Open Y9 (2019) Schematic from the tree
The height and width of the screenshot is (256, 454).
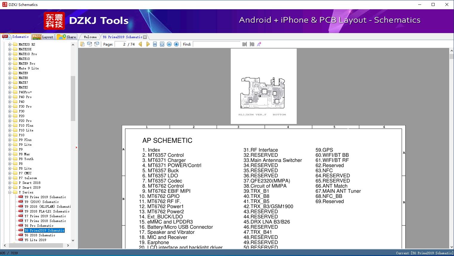[x=41, y=202]
